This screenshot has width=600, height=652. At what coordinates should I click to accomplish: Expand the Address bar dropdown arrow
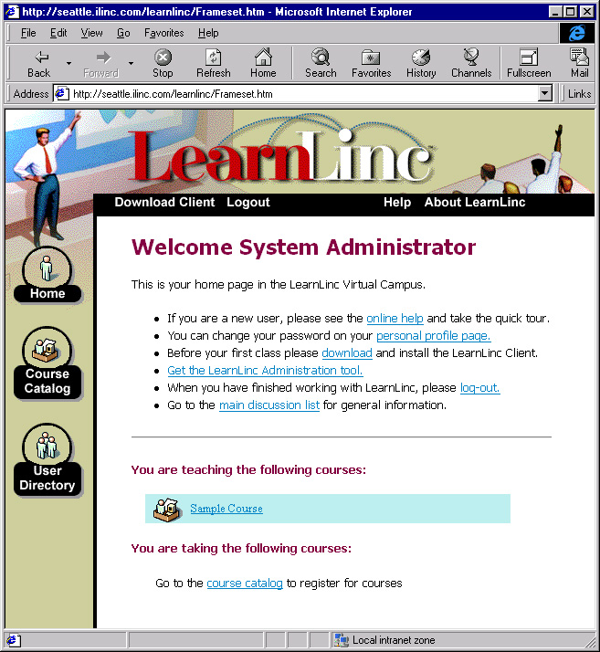tap(544, 93)
